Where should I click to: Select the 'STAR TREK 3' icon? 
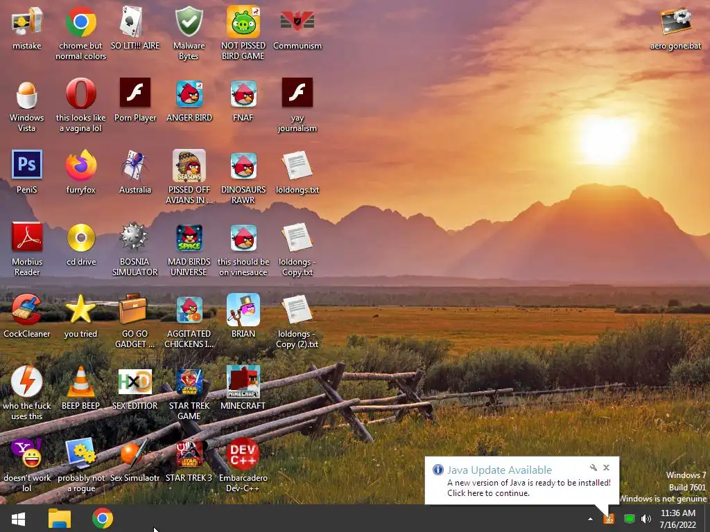[x=189, y=453]
